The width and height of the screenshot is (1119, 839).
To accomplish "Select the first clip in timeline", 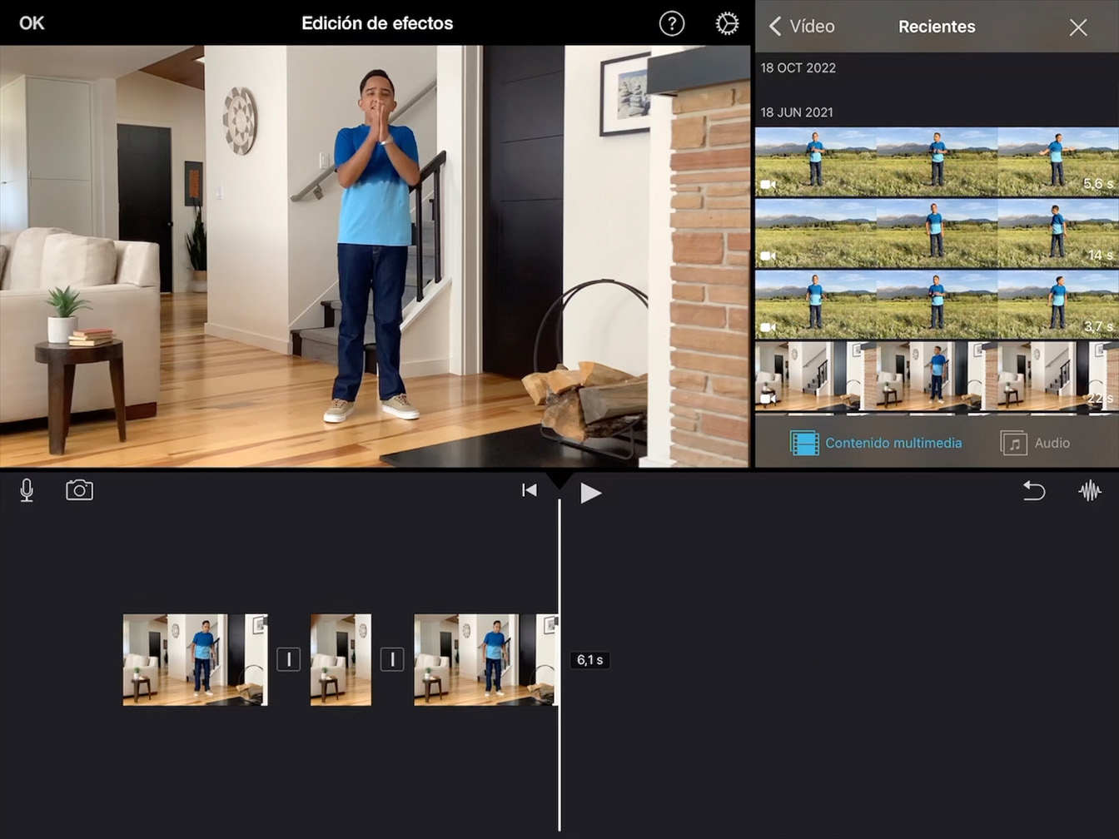I will pyautogui.click(x=196, y=660).
